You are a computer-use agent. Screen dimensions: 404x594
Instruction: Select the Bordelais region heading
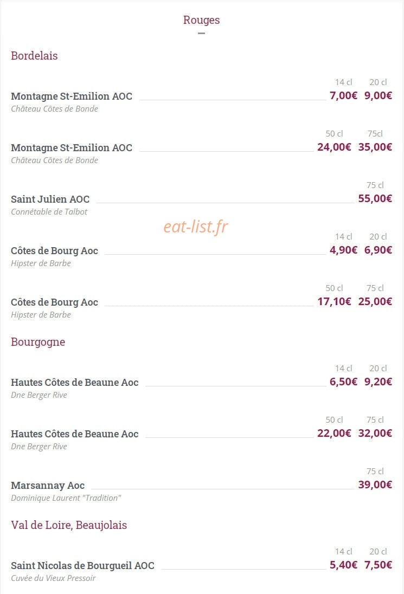pyautogui.click(x=34, y=56)
